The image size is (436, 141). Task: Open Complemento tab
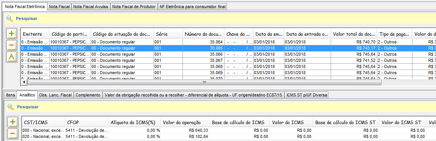(x=88, y=95)
